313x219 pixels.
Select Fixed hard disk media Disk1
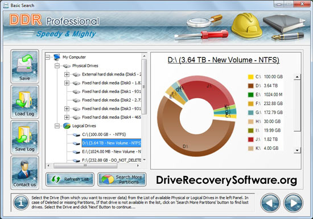[112, 91]
